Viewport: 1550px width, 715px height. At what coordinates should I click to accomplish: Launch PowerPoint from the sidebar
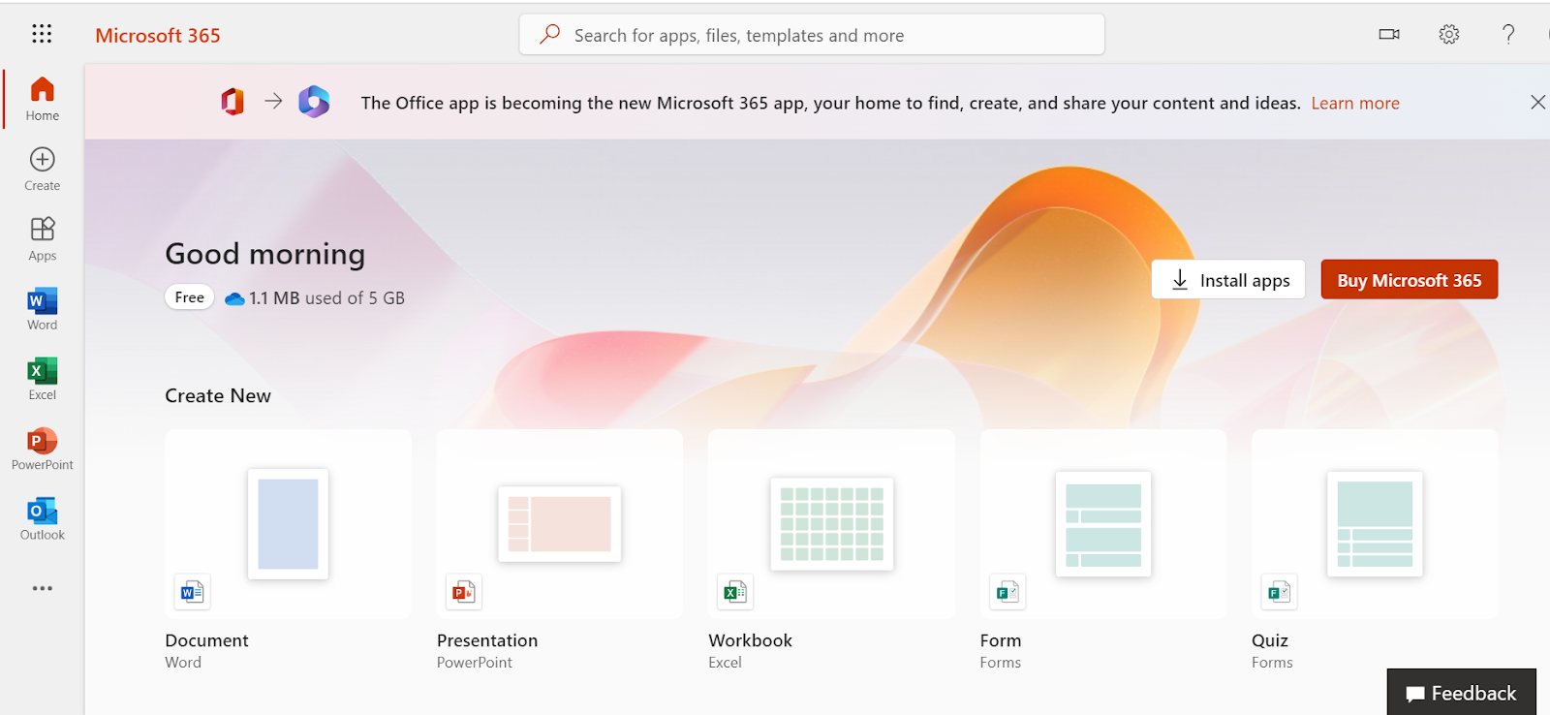click(x=42, y=448)
